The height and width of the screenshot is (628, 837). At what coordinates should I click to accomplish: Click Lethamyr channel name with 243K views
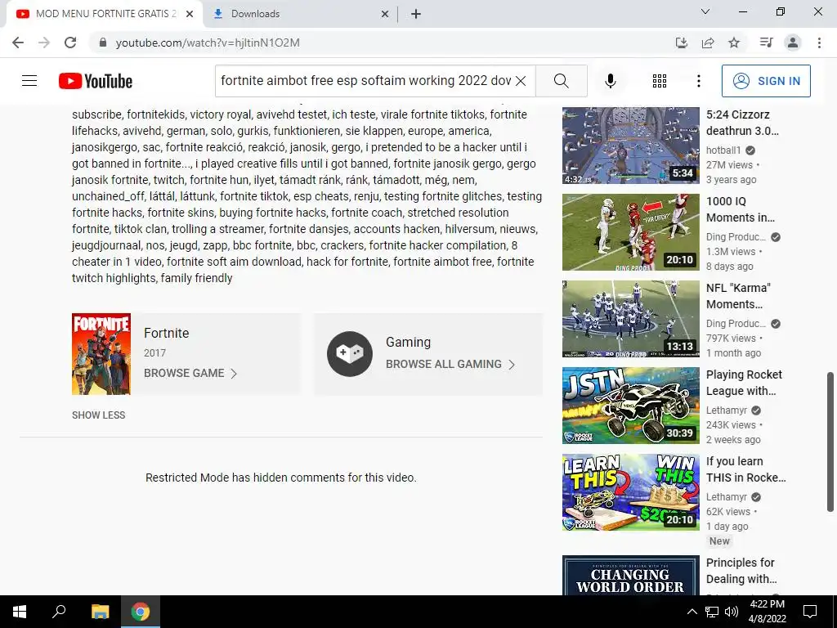click(x=727, y=410)
